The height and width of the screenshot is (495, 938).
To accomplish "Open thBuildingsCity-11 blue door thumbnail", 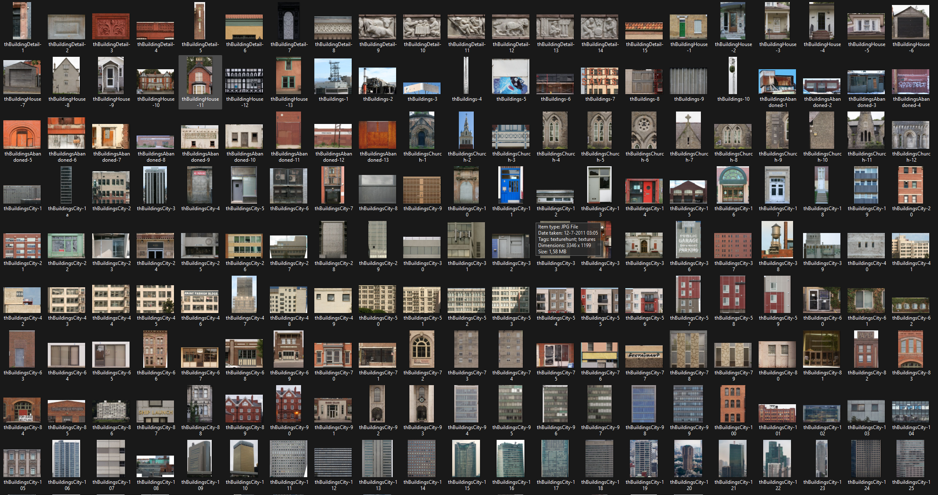I will point(511,185).
